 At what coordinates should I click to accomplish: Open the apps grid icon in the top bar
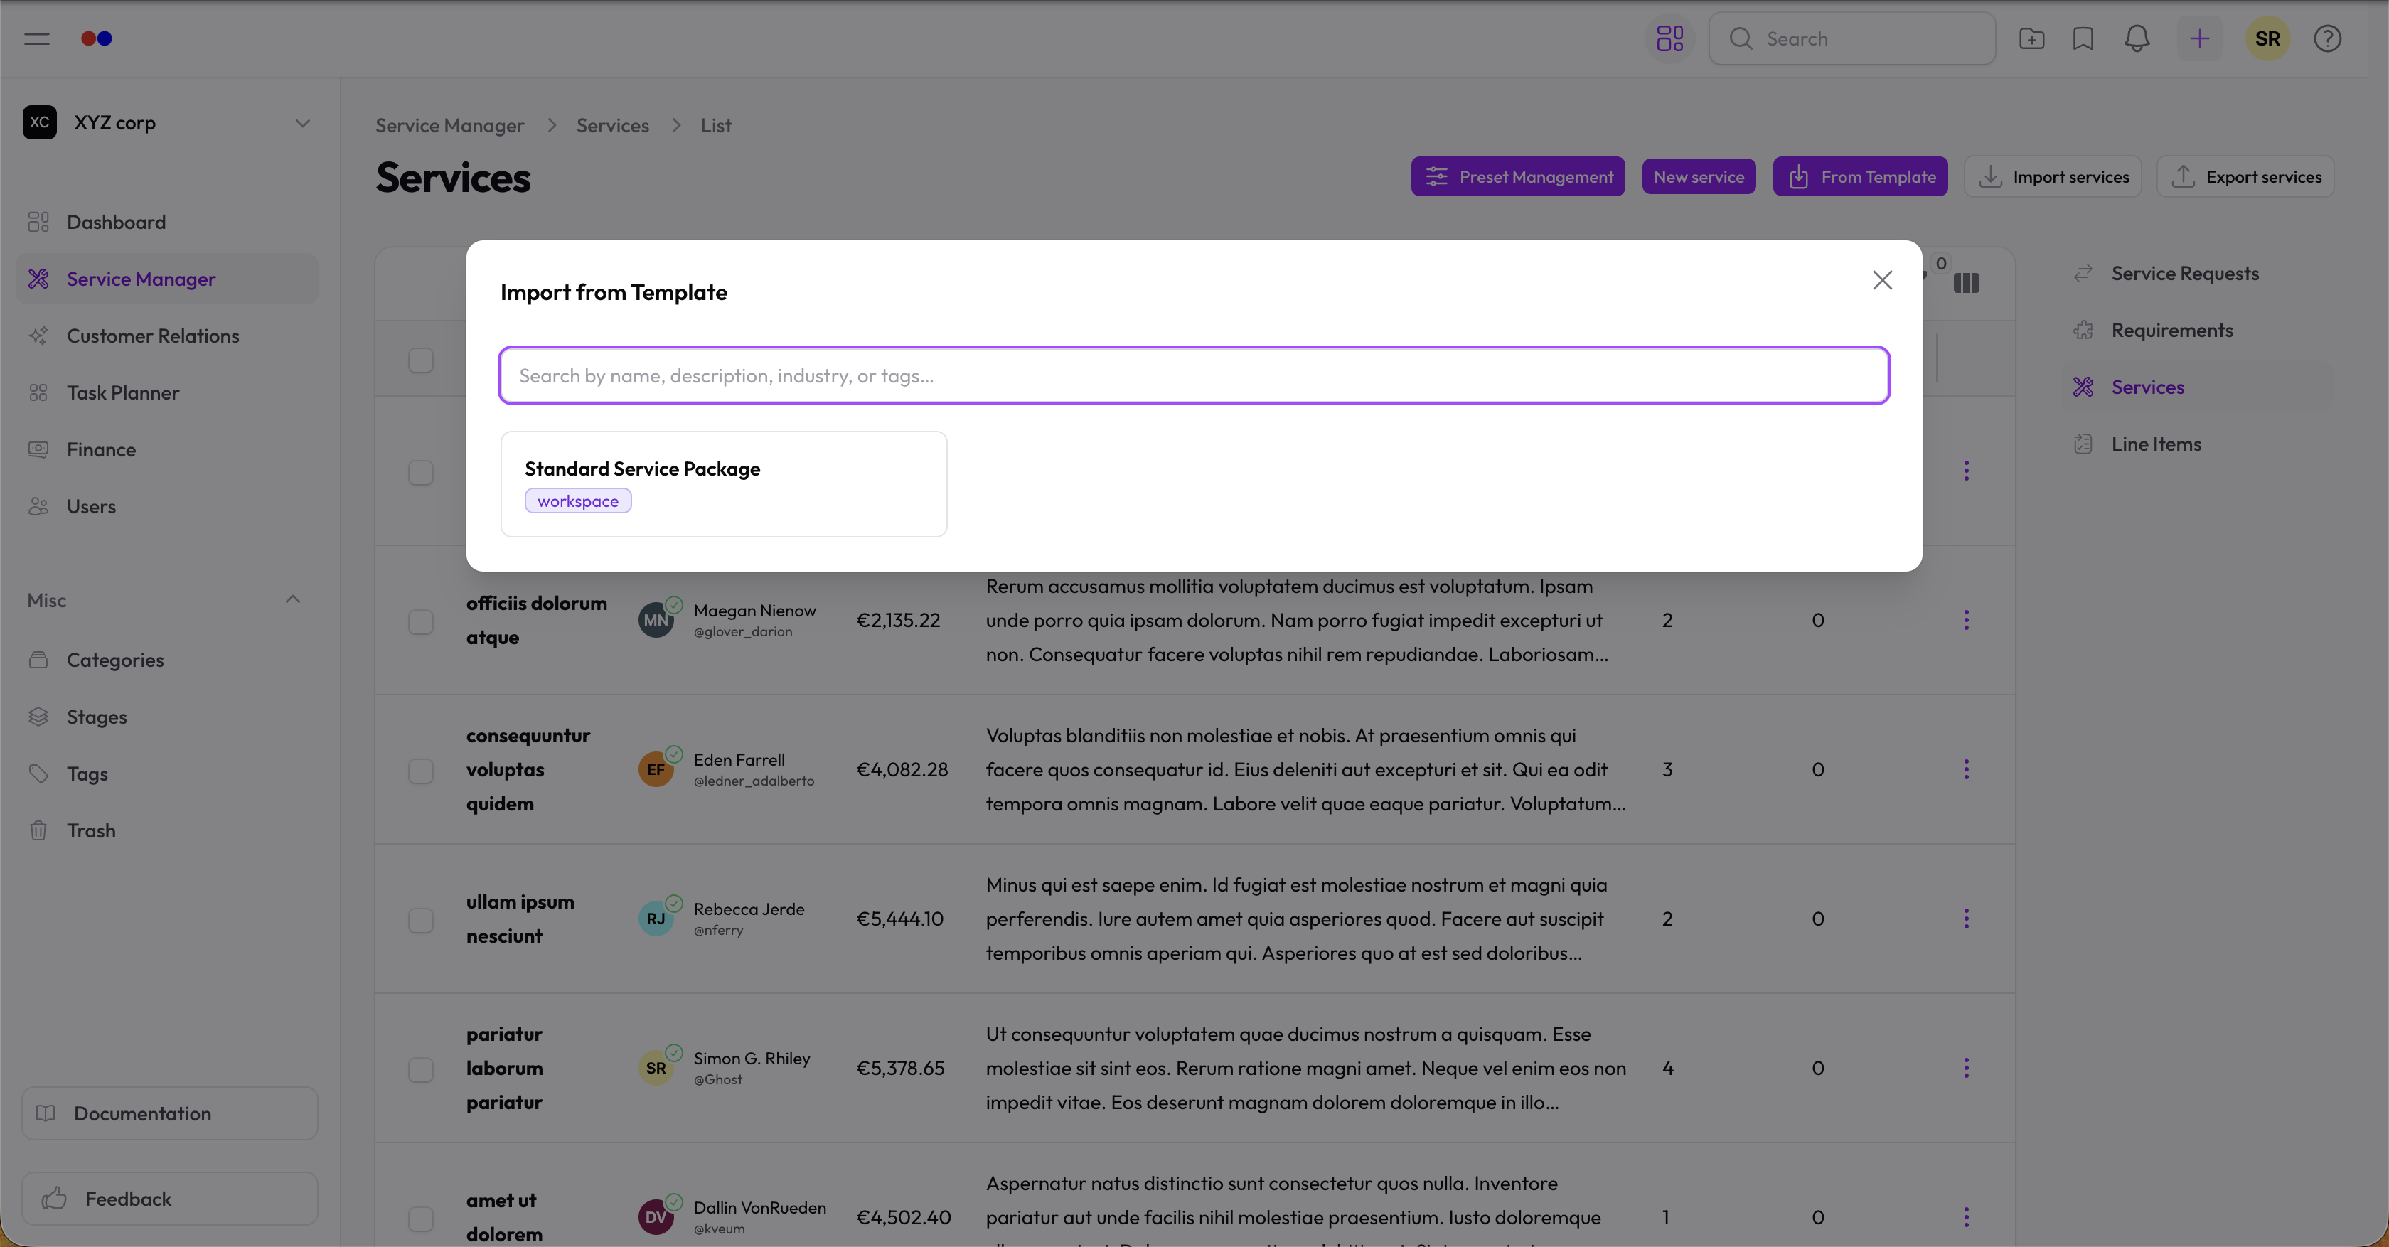pyautogui.click(x=1669, y=39)
